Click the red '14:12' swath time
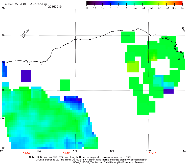Image resolution: width=187 pixels, height=164 pixels. [x=66, y=153]
